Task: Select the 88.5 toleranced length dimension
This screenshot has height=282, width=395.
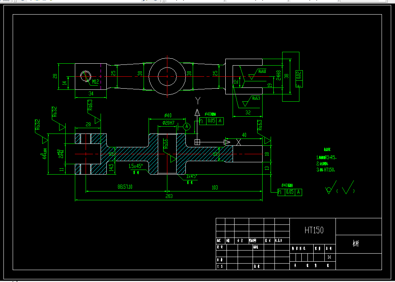Action: click(x=125, y=187)
